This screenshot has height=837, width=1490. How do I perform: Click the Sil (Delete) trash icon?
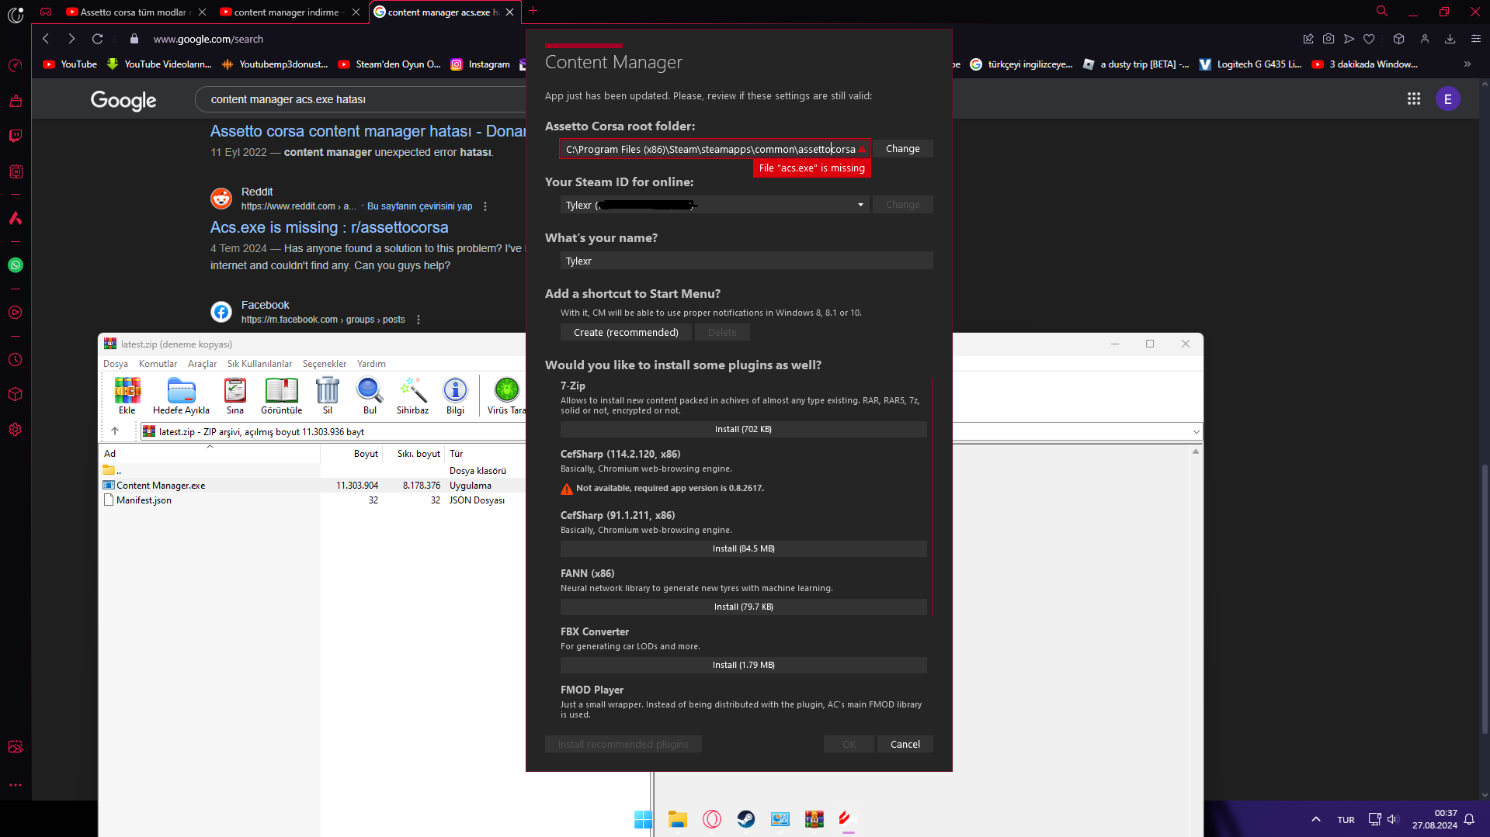click(328, 396)
